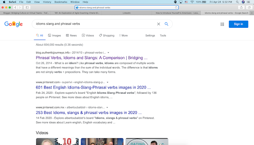Click the blog.authenticjourneys.info breadcrumb URL

[71, 52]
